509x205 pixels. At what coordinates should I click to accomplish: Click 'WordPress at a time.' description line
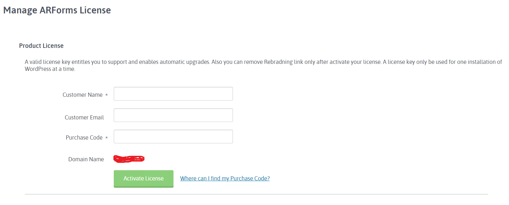pyautogui.click(x=50, y=69)
